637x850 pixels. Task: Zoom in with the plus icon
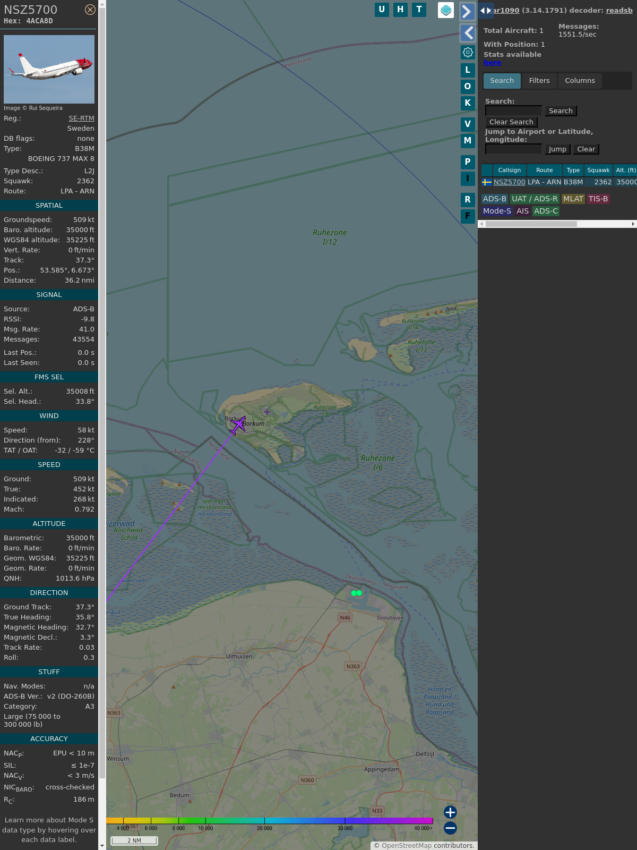pos(450,812)
